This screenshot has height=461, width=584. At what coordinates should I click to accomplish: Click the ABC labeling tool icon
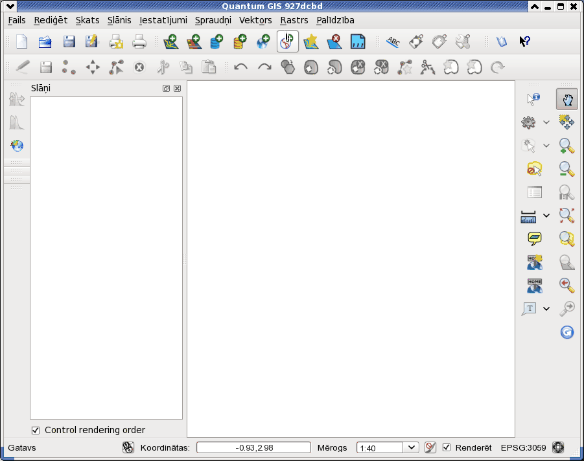(x=393, y=41)
